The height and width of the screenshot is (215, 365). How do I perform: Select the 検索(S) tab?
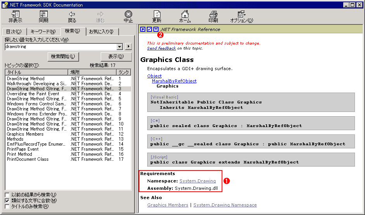(72, 31)
